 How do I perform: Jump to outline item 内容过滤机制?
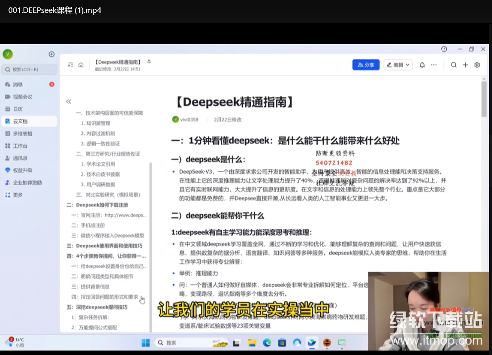pos(98,134)
